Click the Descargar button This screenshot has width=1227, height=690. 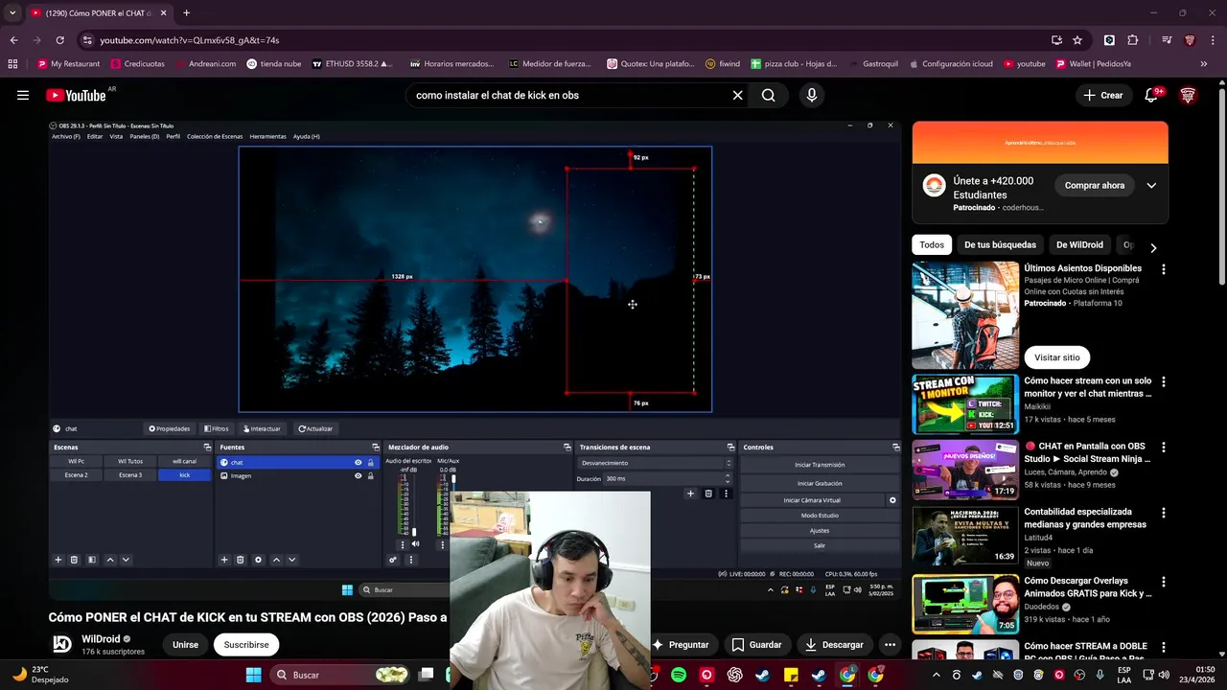click(833, 645)
